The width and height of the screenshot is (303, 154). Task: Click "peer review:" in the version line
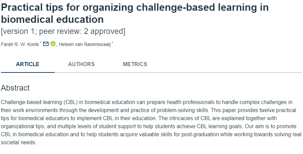[59, 31]
